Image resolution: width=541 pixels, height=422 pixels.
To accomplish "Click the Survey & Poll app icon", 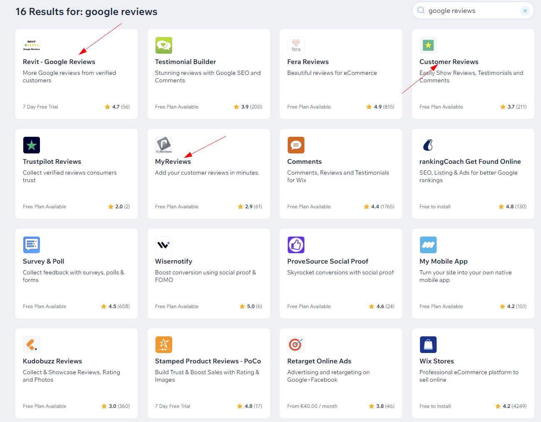I will coord(32,245).
